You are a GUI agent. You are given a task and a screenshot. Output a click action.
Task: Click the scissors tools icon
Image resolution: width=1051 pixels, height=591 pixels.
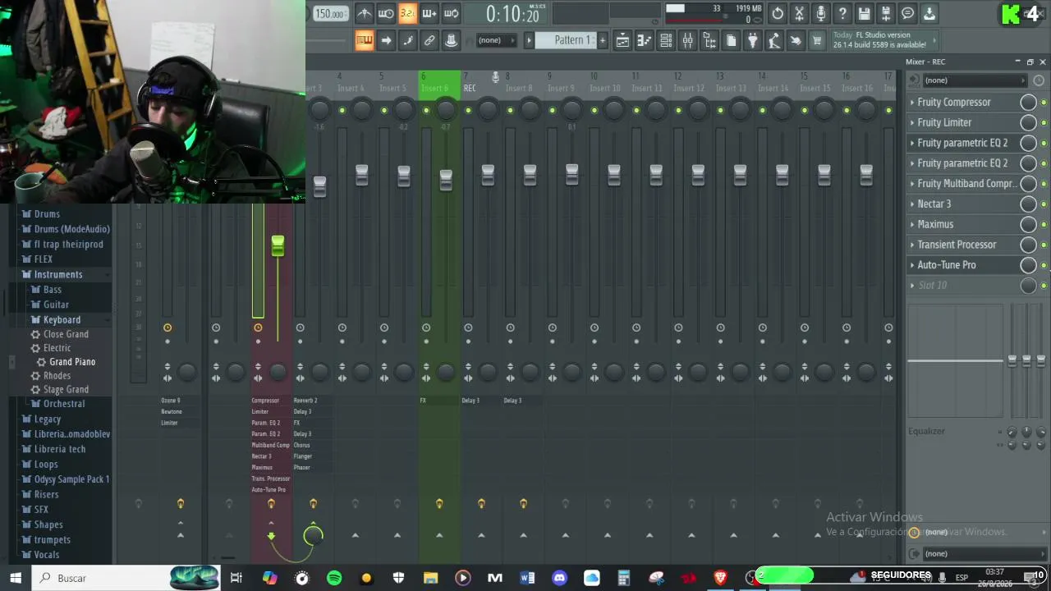click(799, 13)
